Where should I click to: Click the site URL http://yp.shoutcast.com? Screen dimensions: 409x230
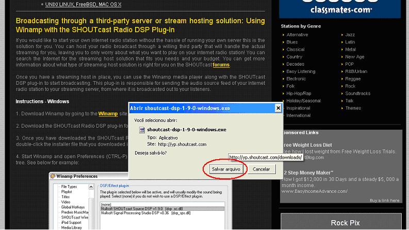pos(182,144)
